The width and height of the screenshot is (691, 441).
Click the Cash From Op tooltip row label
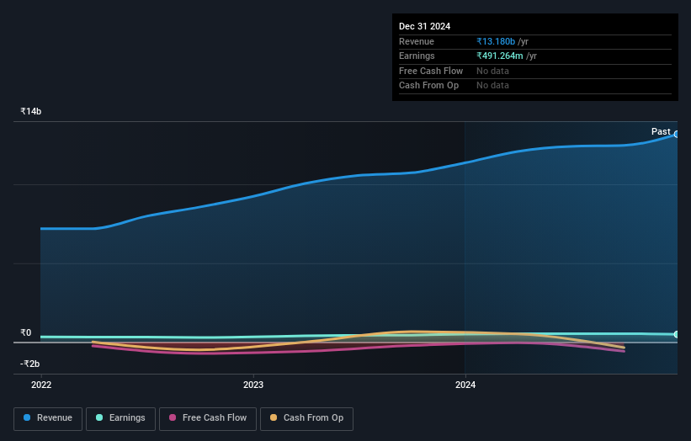tap(428, 86)
